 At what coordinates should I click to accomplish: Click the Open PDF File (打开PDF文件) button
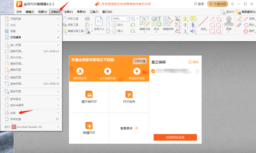tap(175, 137)
